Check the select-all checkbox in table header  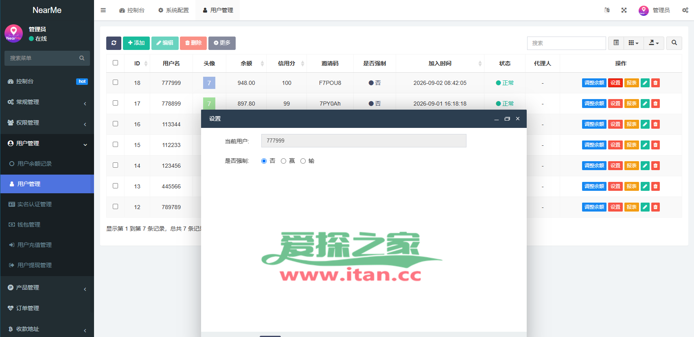point(116,63)
